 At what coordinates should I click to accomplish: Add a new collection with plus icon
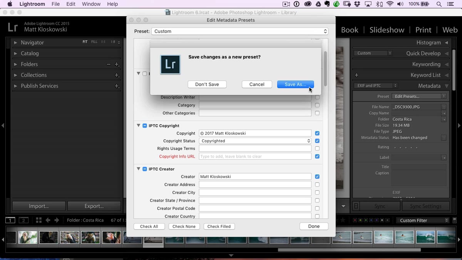click(x=117, y=75)
